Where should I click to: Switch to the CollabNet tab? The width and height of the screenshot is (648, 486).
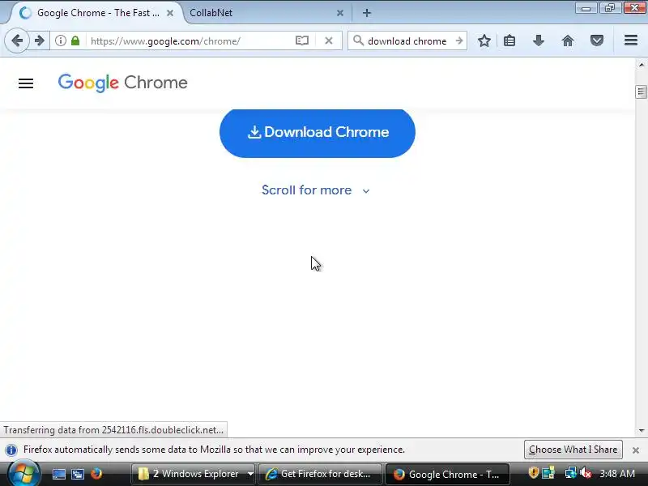pos(265,13)
